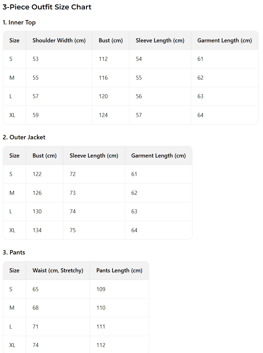This screenshot has width=263, height=353.
Task: Select Pants waist value 71
Action: 35,327
